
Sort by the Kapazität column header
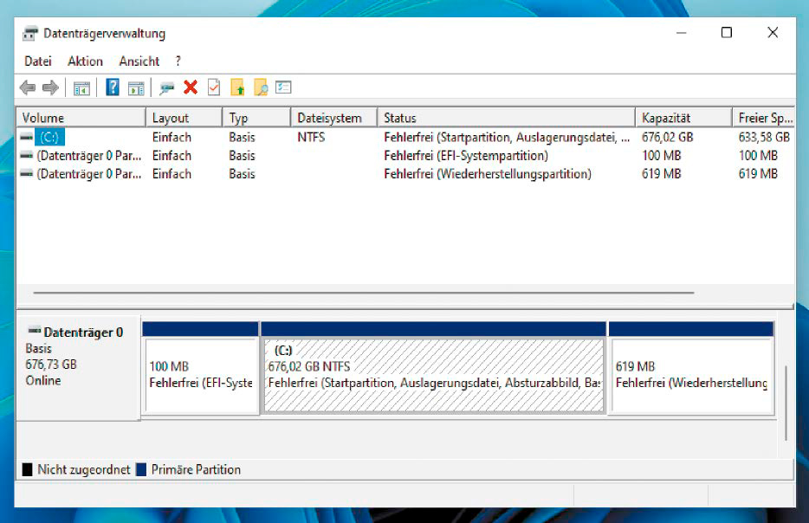(x=683, y=118)
